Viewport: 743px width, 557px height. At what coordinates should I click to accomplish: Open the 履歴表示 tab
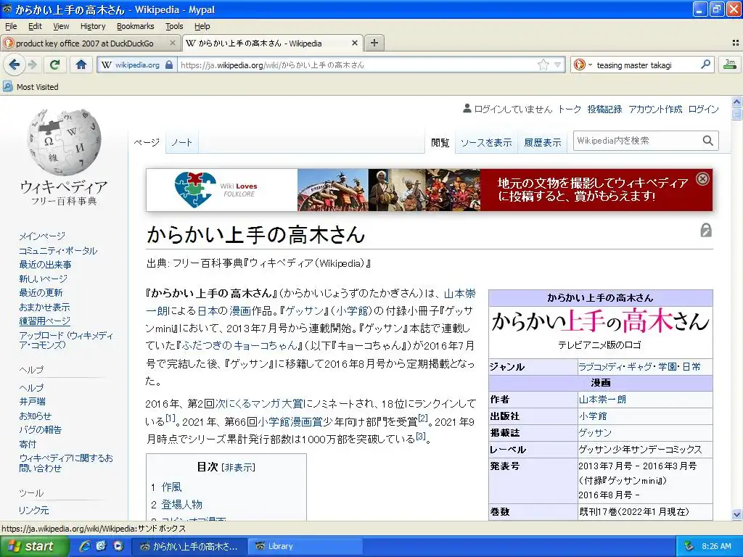[542, 142]
